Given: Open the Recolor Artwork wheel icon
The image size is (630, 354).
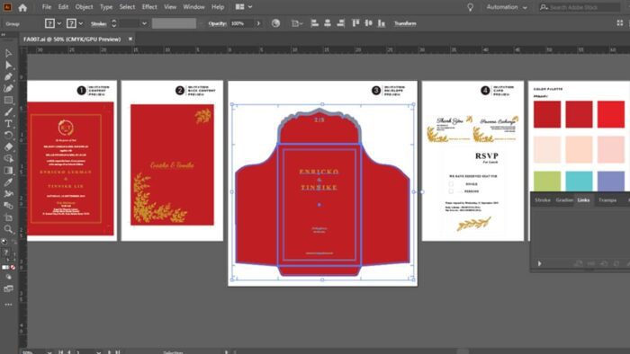Looking at the screenshot, I should pyautogui.click(x=275, y=23).
